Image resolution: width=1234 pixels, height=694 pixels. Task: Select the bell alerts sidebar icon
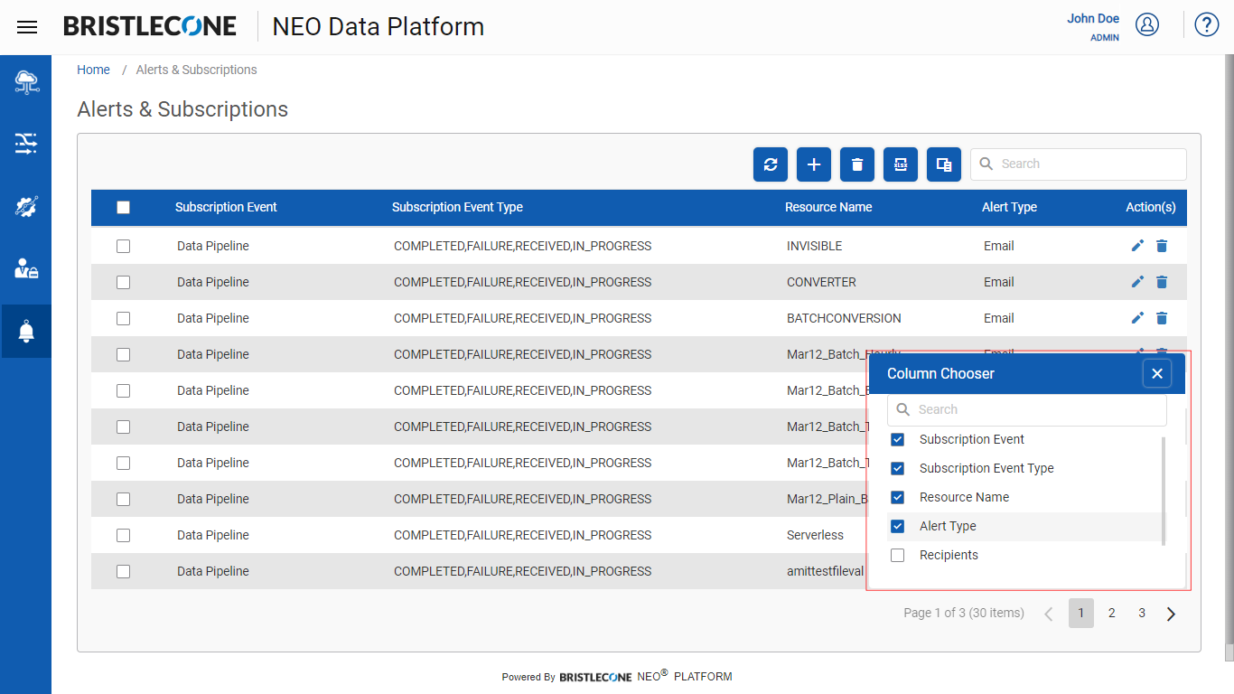point(26,331)
